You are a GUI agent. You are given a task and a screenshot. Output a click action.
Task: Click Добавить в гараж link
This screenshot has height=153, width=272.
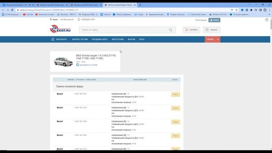point(88,65)
